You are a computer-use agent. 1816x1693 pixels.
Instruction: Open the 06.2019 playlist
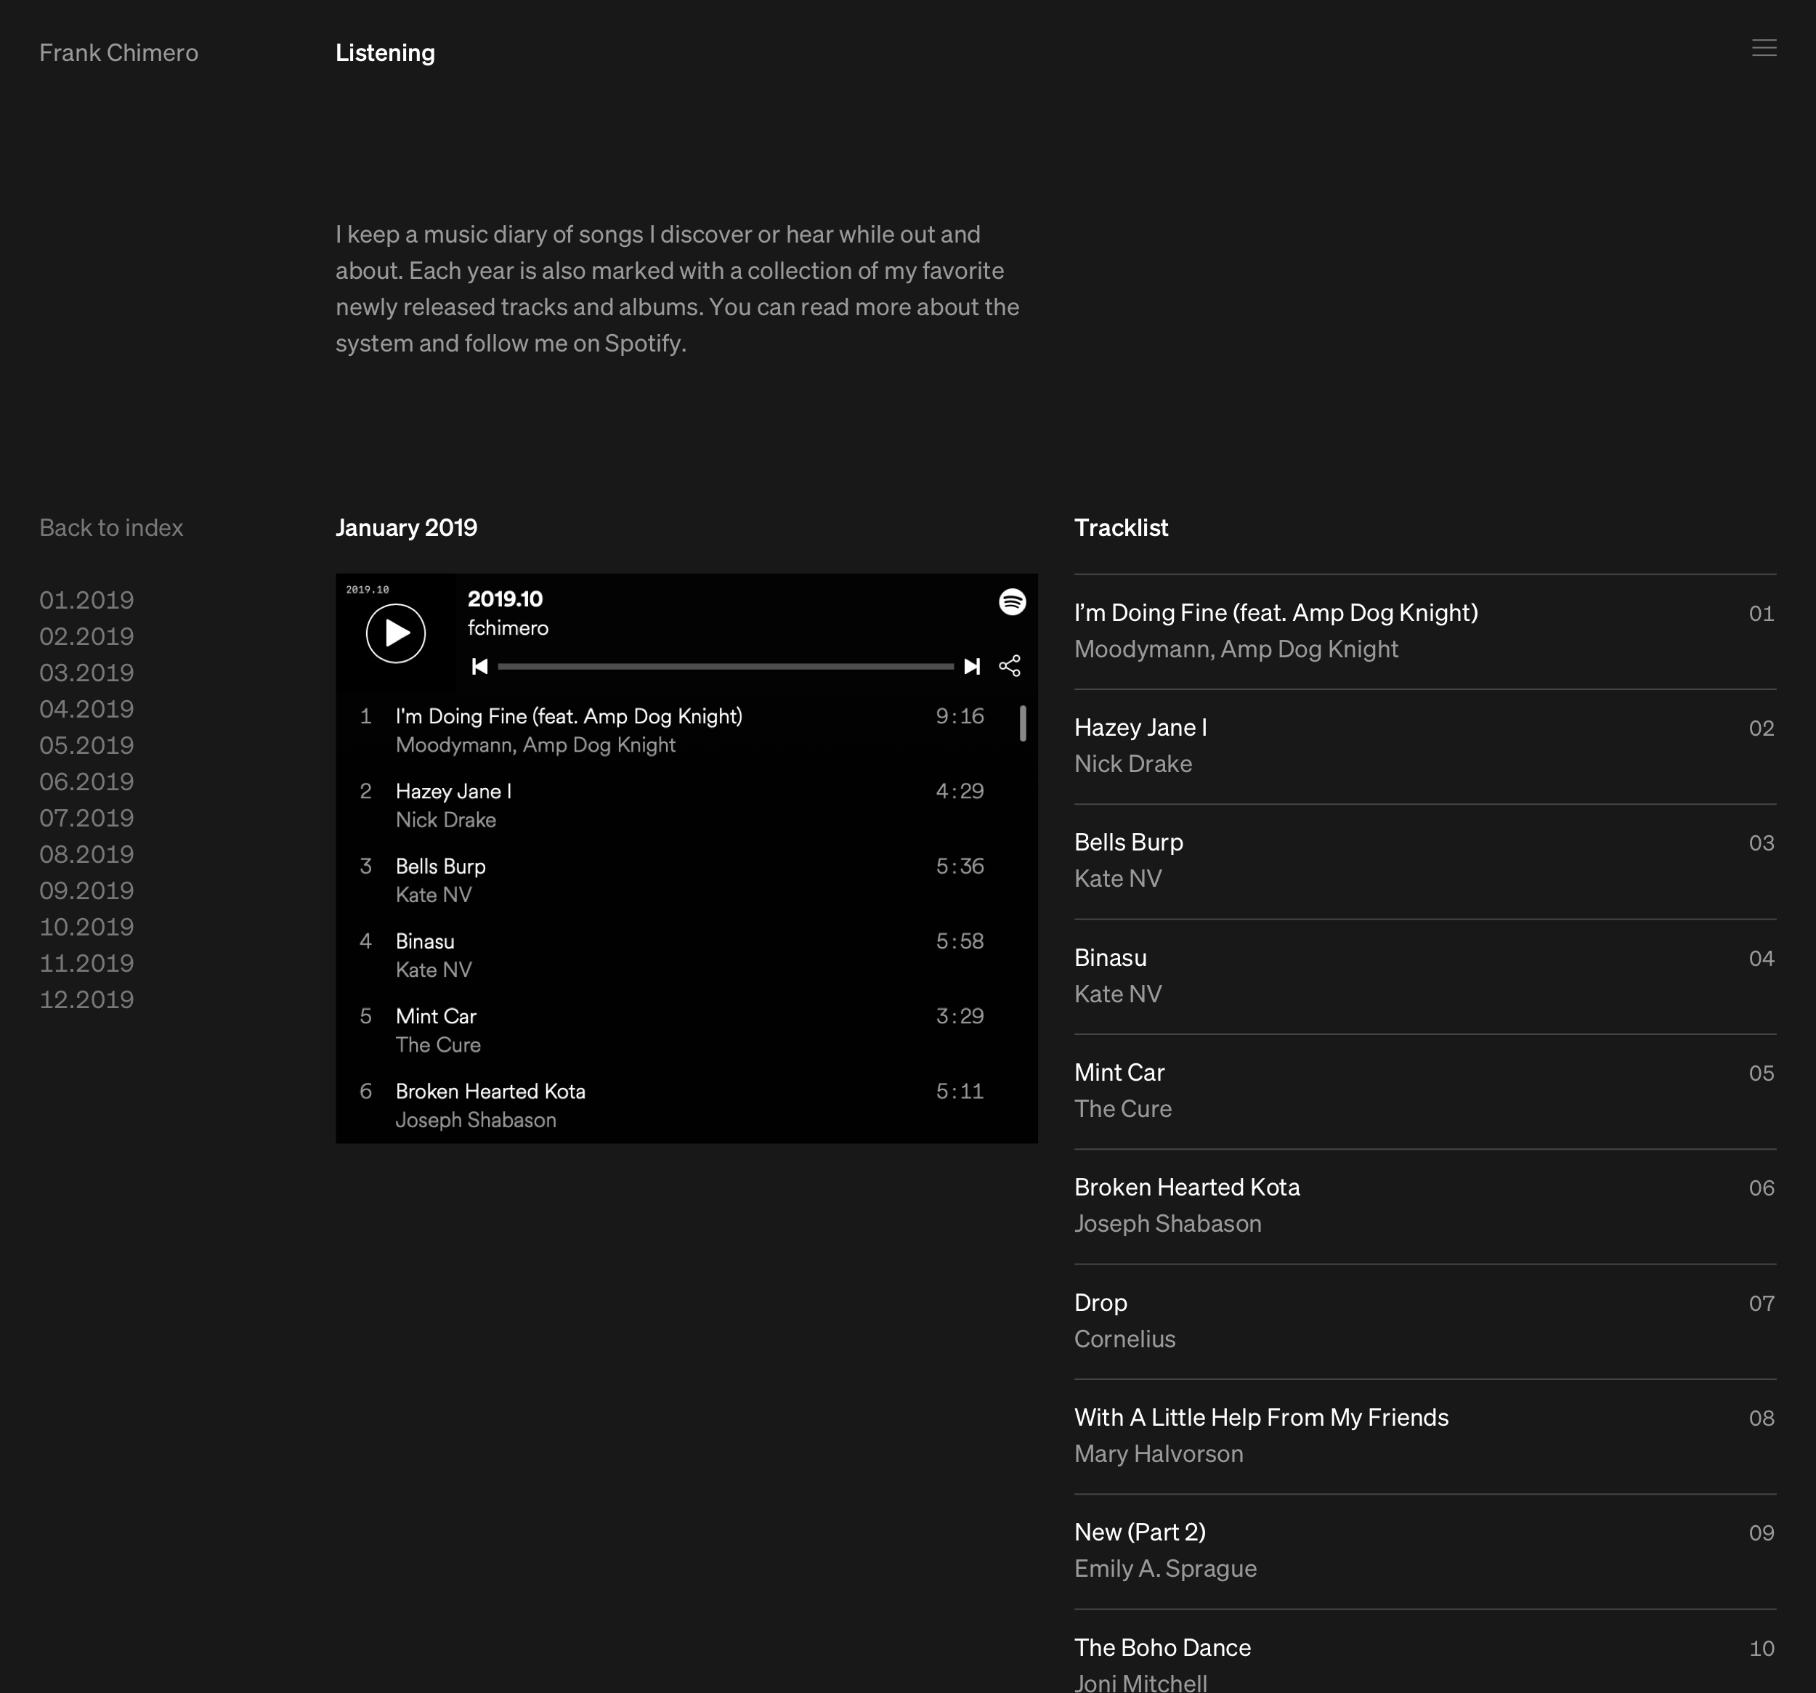point(86,781)
